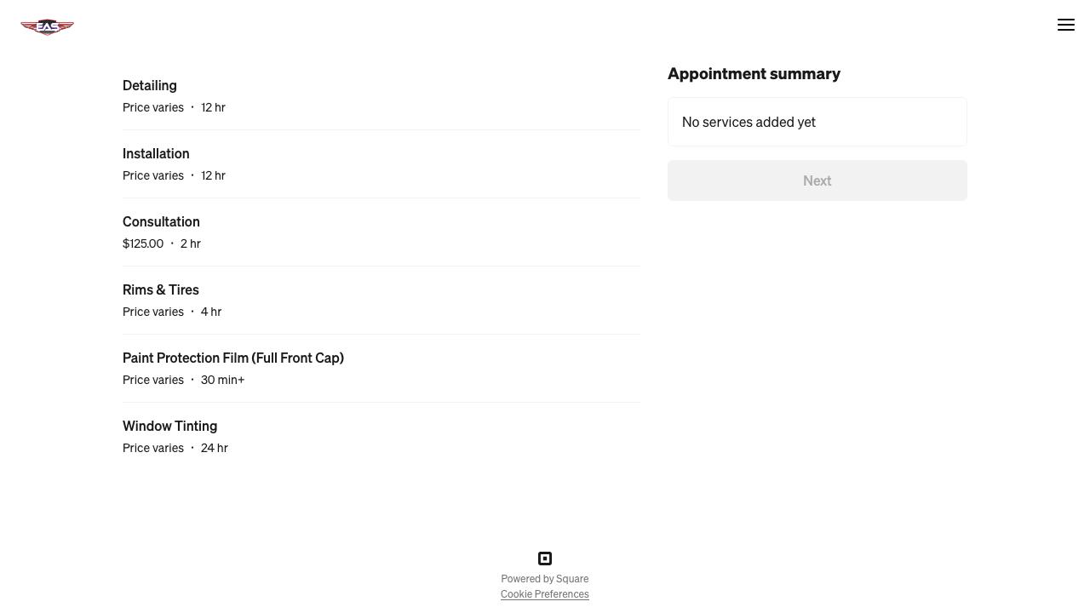Click the 30 min+ duration label

222,380
